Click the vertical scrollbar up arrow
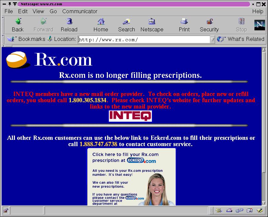Viewport: 268px width, 217px height. [264, 50]
